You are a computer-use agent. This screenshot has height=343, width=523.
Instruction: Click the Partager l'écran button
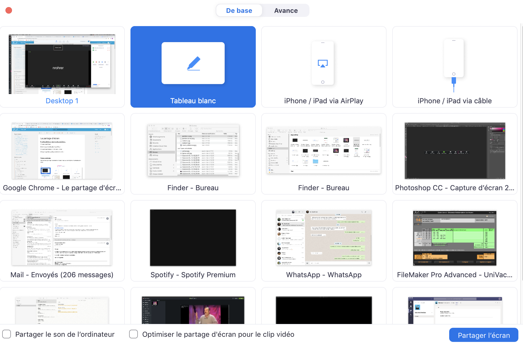[484, 335]
